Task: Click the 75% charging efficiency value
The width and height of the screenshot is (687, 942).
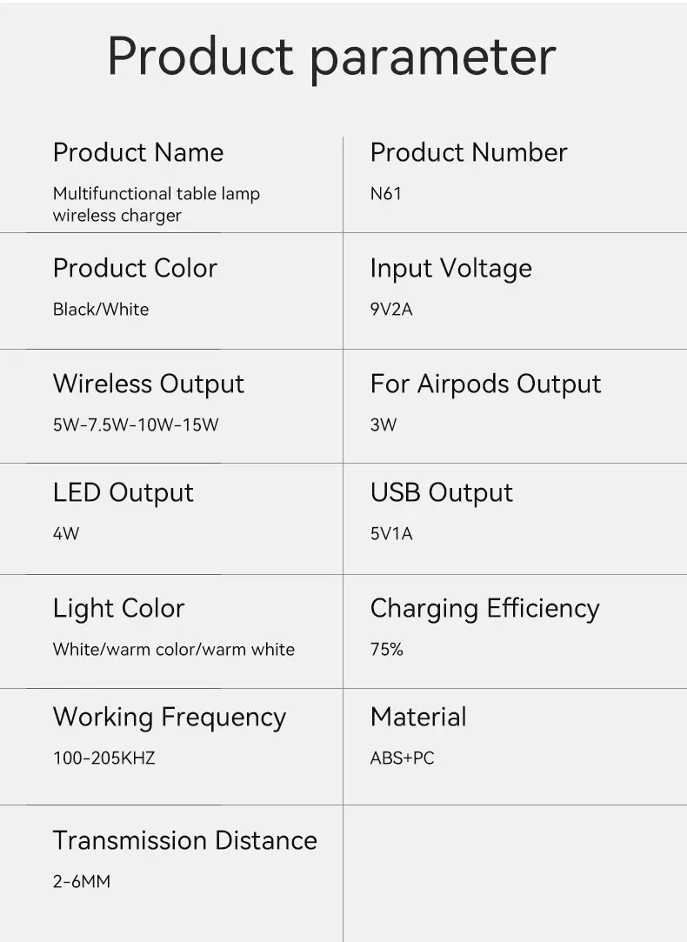Action: click(387, 649)
